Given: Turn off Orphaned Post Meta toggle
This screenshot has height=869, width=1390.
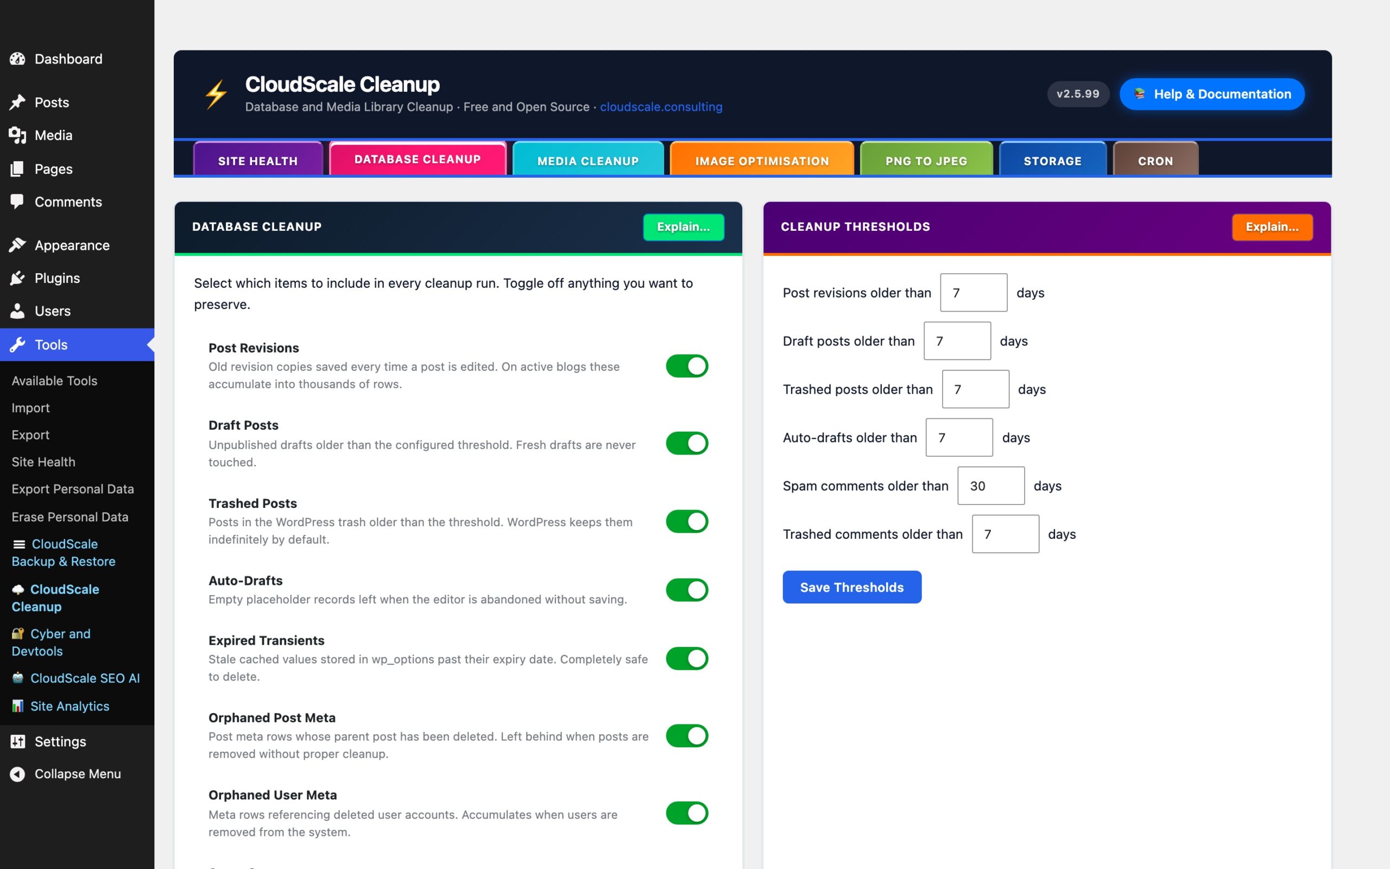Looking at the screenshot, I should (x=687, y=735).
